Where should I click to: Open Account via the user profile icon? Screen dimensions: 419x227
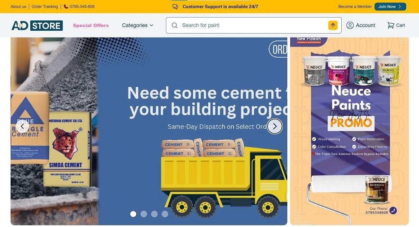(x=350, y=25)
